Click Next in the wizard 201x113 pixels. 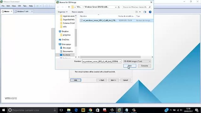click(114, 80)
